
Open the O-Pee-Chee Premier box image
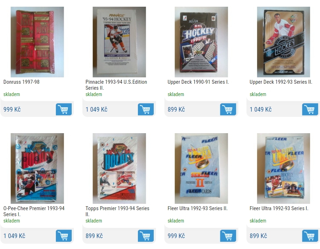tap(37, 168)
